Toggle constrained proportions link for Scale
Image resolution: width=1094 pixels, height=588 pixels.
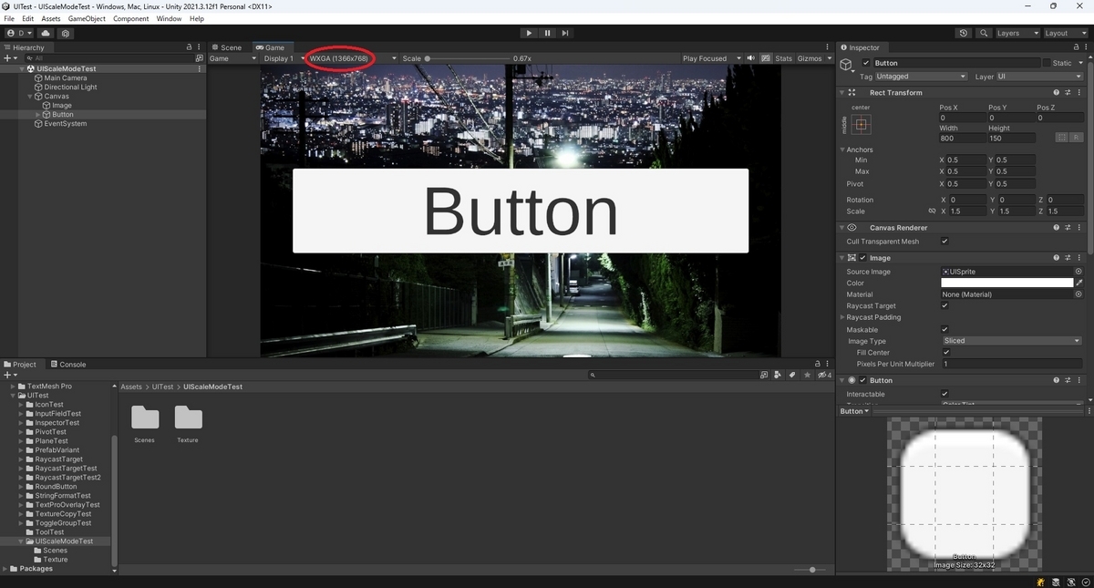pyautogui.click(x=931, y=211)
